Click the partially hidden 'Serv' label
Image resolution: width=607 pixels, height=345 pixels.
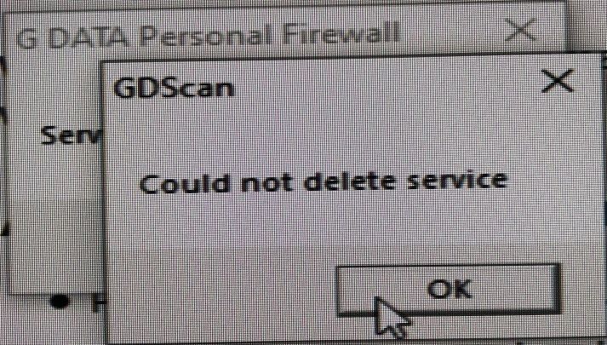71,135
